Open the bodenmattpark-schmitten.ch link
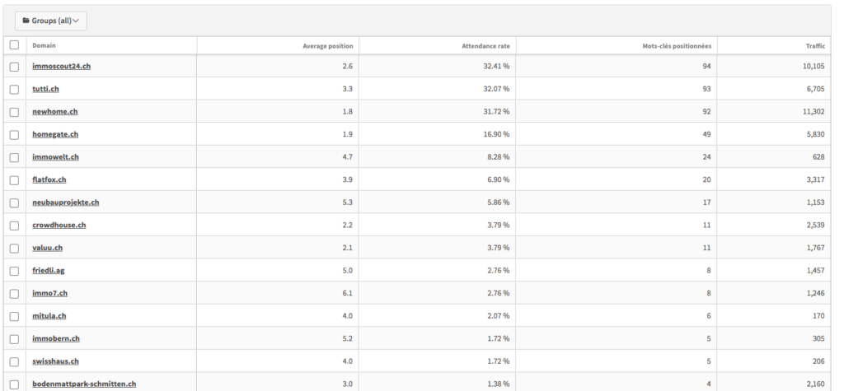This screenshot has width=844, height=391. pyautogui.click(x=84, y=384)
